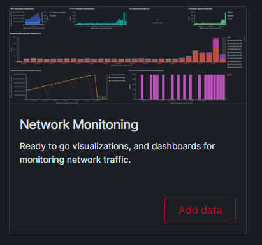Image resolution: width=262 pixels, height=245 pixels.
Task: Open the Network Monitoring card title
Action: click(79, 124)
